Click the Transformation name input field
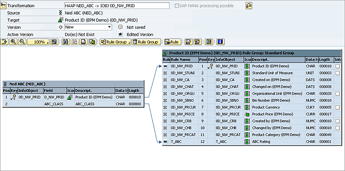This screenshot has width=345, height=171. (117, 6)
